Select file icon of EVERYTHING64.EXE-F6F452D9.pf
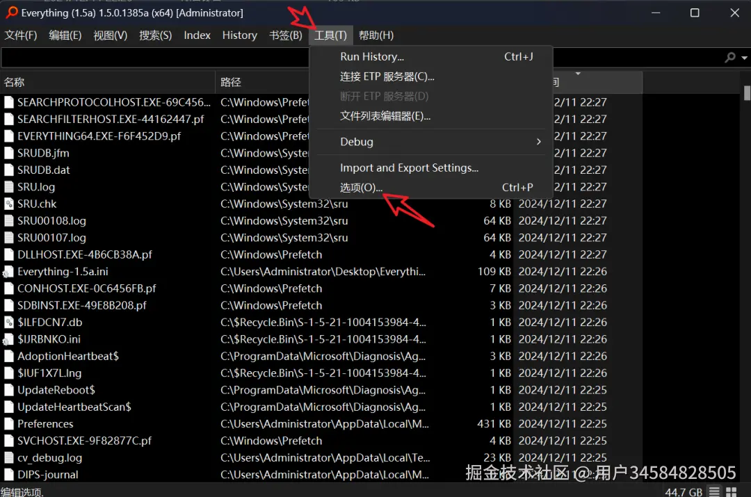The height and width of the screenshot is (497, 751). (x=8, y=136)
